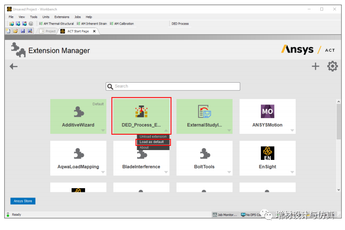Expand EnSight tile dropdown arrow

pyautogui.click(x=292, y=172)
